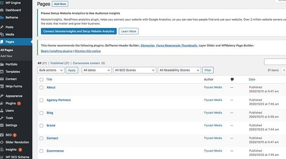Image resolution: width=286 pixels, height=159 pixels.
Task: Click the Users person icon
Action: point(2,111)
